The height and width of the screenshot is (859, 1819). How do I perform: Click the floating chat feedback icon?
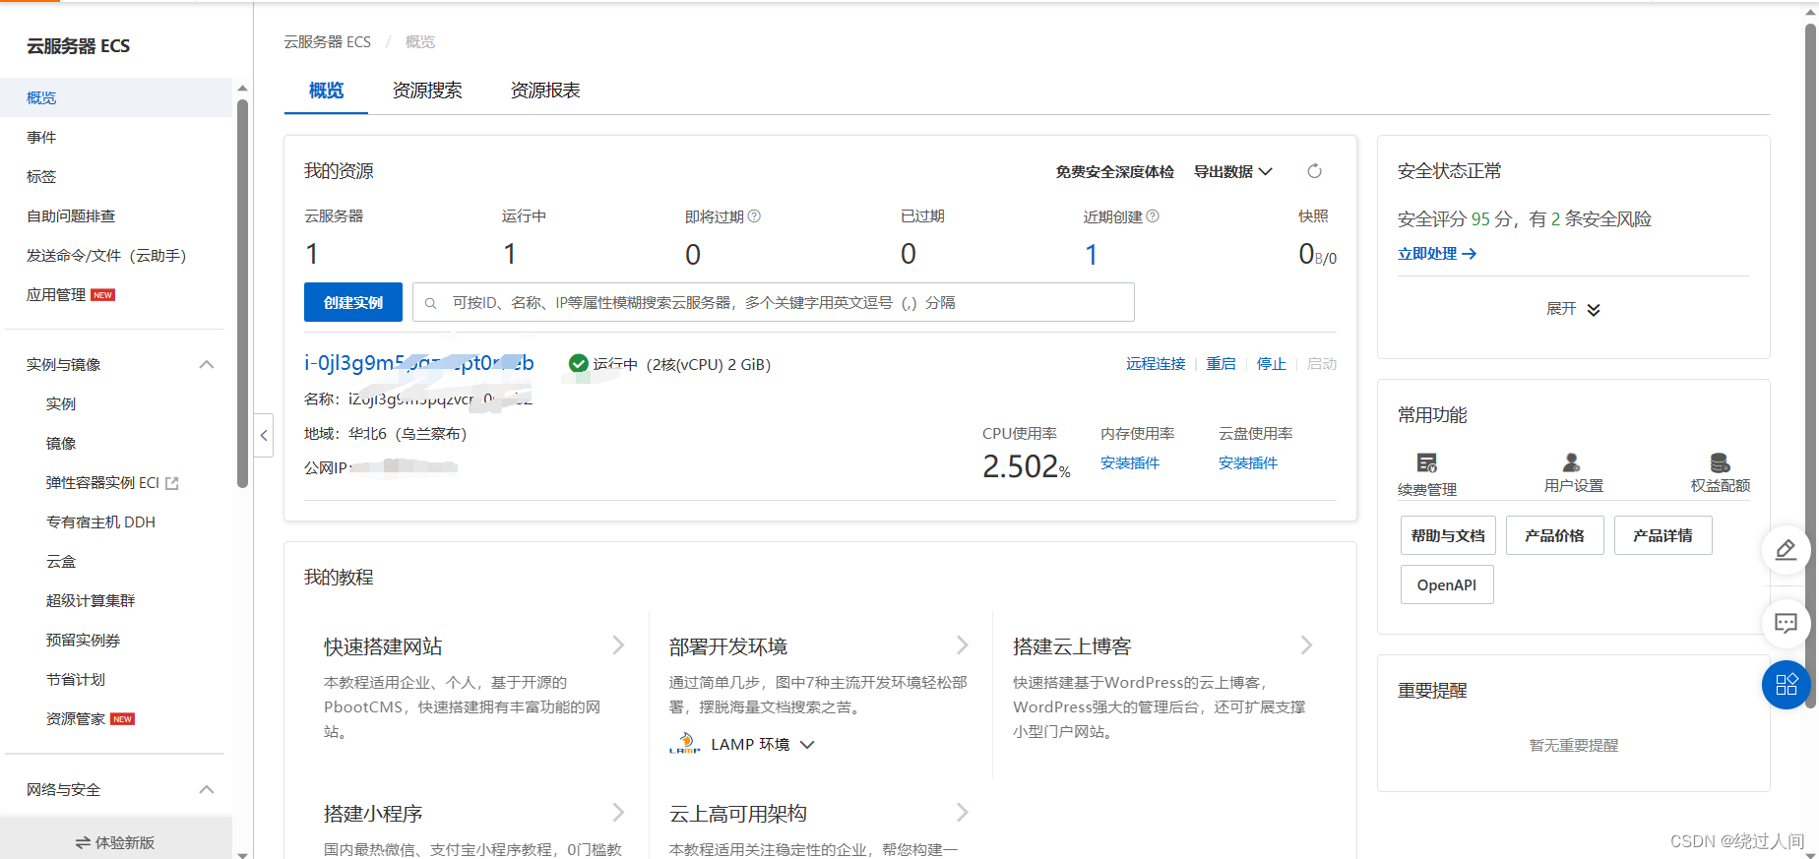1786,623
